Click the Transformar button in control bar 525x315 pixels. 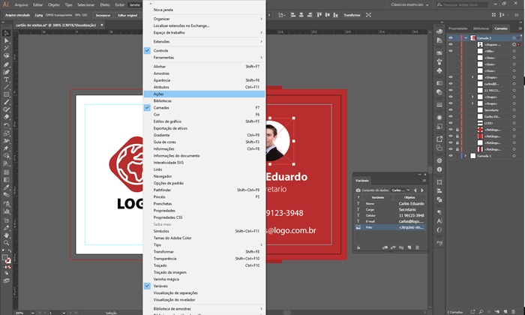(352, 15)
